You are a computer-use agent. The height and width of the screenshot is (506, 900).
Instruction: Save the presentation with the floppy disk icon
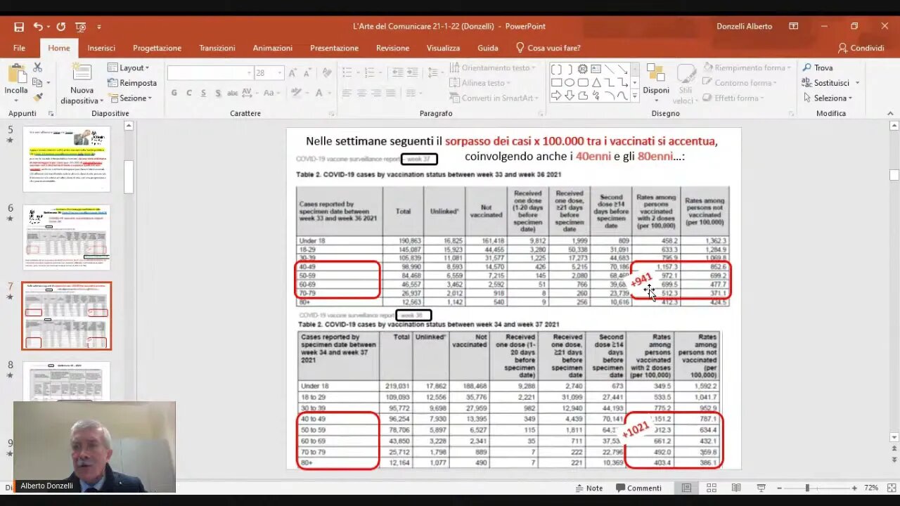pos(19,27)
